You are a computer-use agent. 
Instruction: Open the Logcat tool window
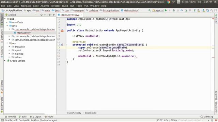pyautogui.click(x=35, y=117)
